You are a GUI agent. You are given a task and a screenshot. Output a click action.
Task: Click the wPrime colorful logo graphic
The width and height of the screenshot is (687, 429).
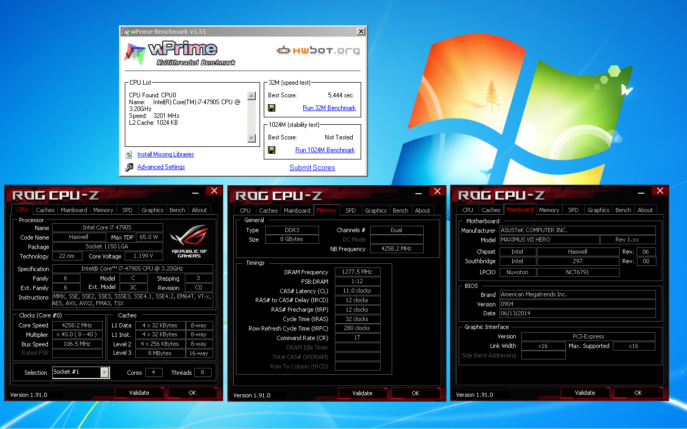click(x=134, y=53)
